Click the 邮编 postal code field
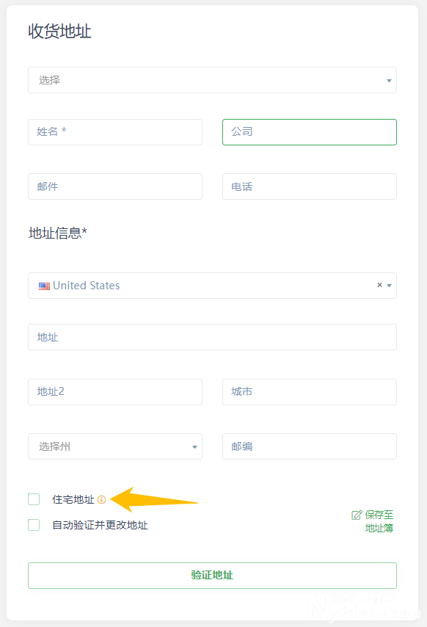 pos(309,446)
